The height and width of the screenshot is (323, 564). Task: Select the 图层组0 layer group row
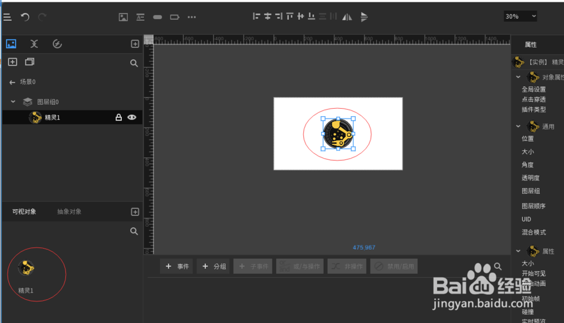point(72,102)
